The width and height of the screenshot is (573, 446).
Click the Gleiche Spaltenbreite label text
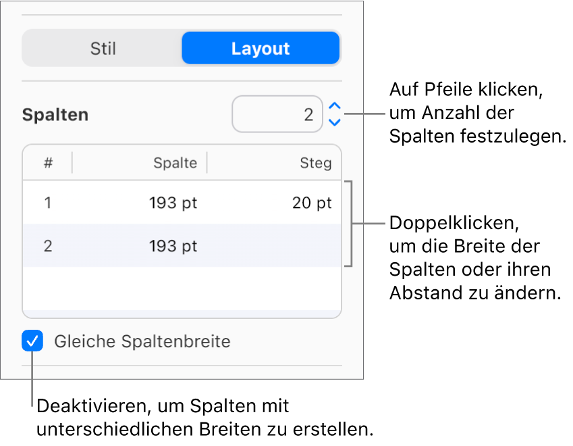click(x=142, y=341)
